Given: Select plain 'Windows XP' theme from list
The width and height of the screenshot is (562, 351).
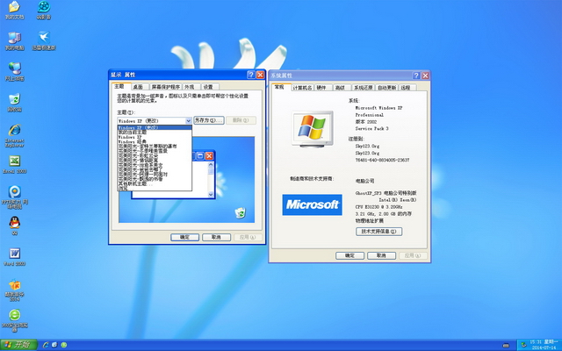Looking at the screenshot, I should pos(155,137).
